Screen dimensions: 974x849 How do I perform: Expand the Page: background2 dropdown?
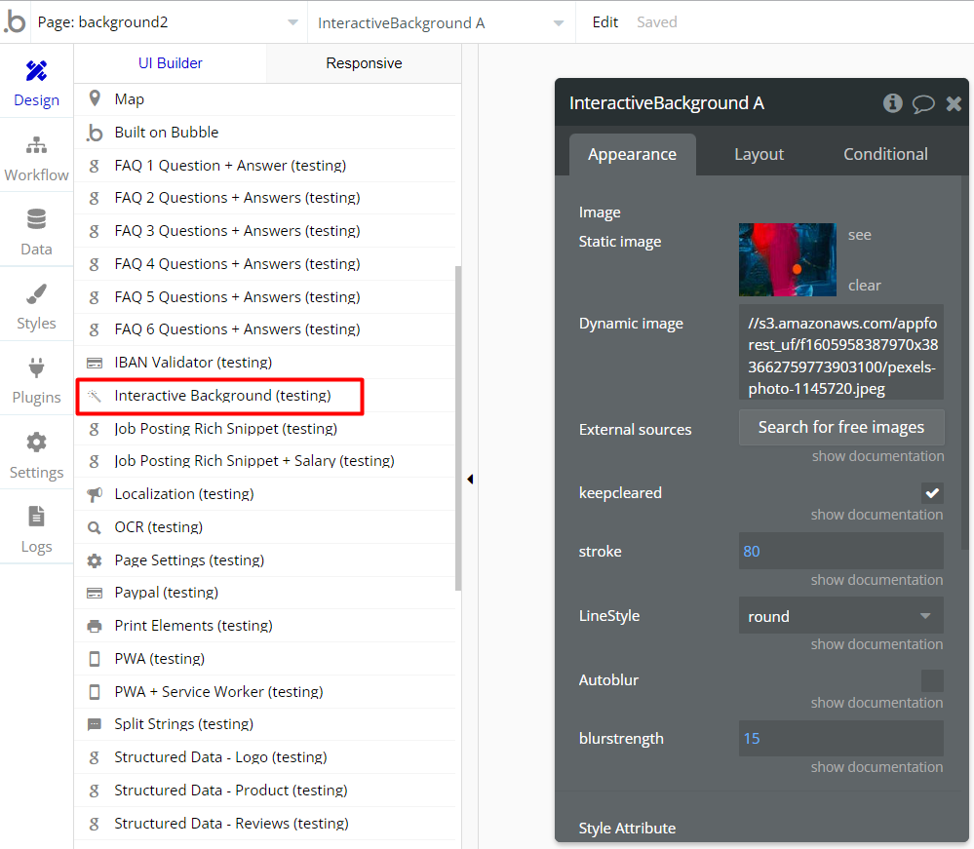pyautogui.click(x=168, y=22)
